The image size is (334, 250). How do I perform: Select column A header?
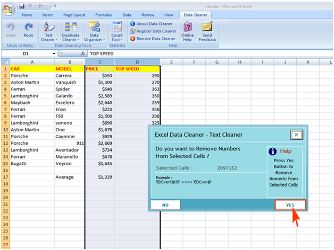click(x=32, y=62)
